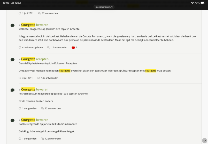
Task: Tap the battery indicator in status bar
Action: [203, 3]
